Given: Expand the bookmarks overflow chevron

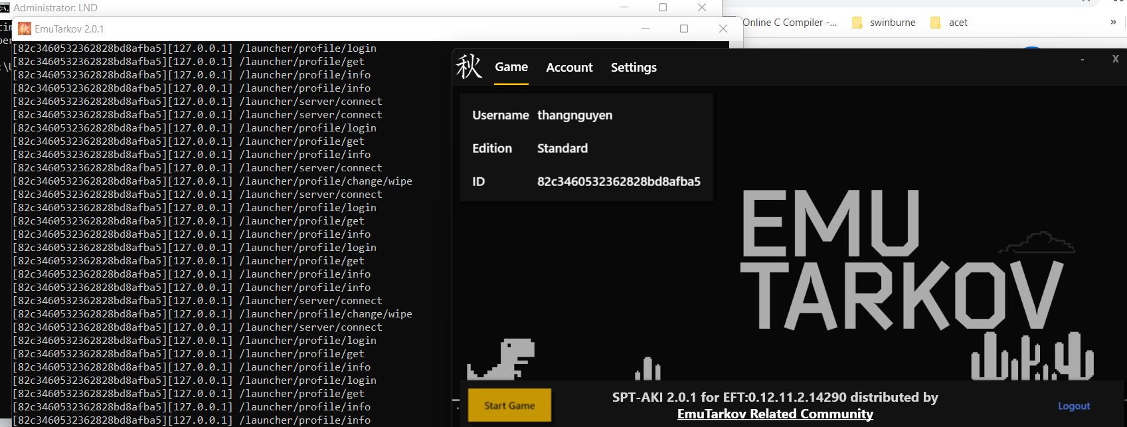Looking at the screenshot, I should pyautogui.click(x=1113, y=22).
